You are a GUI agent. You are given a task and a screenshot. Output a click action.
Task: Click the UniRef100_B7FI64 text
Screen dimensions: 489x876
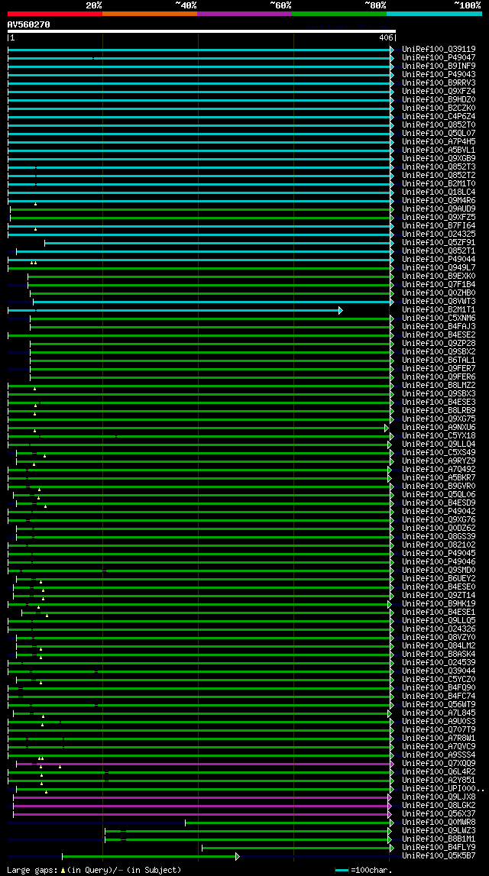(x=439, y=226)
